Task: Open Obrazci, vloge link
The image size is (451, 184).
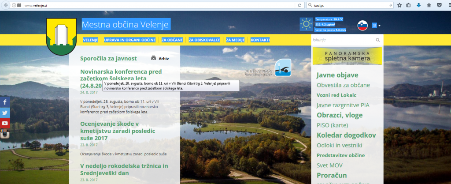Action: [x=340, y=115]
